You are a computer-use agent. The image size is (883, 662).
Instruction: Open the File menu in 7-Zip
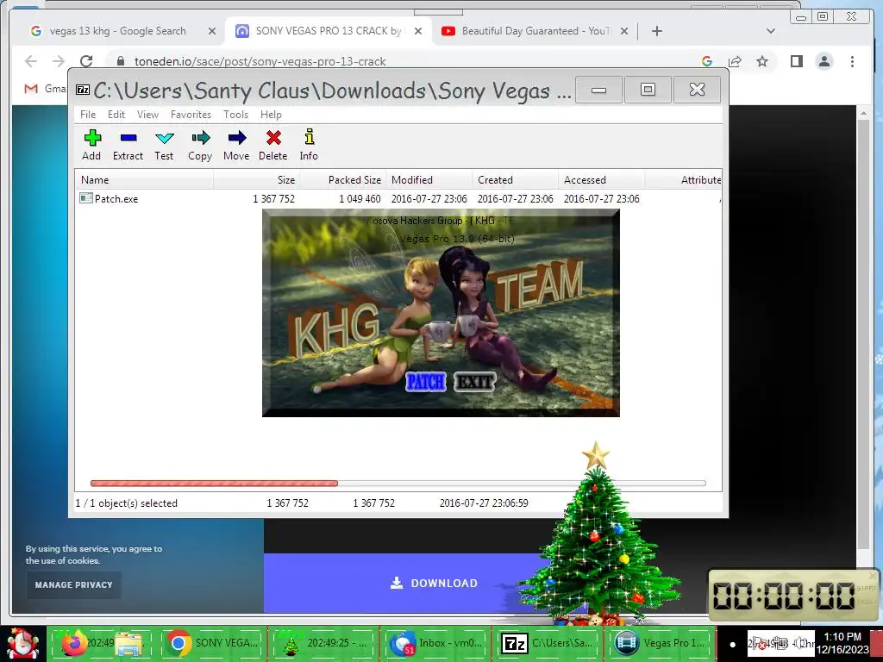tap(88, 115)
